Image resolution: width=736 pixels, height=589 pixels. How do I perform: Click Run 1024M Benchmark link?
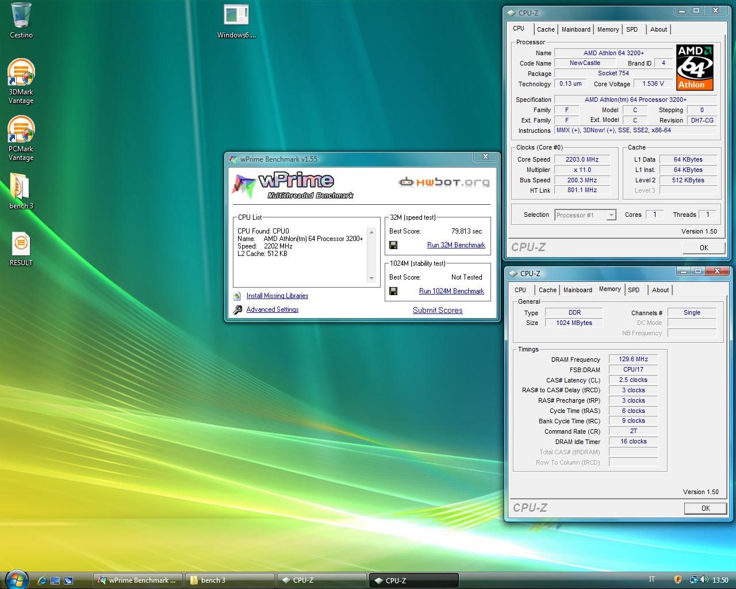pos(451,291)
